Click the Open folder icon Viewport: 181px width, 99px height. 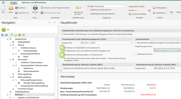coord(11,8)
